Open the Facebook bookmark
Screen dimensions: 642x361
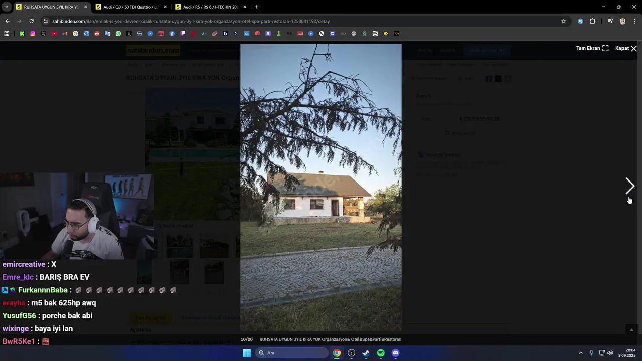(172, 34)
